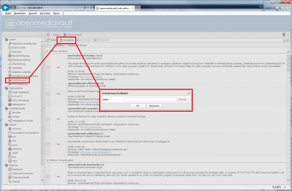Toggle the select-all header checkbox
This screenshot has height=191, width=292.
coord(48,45)
